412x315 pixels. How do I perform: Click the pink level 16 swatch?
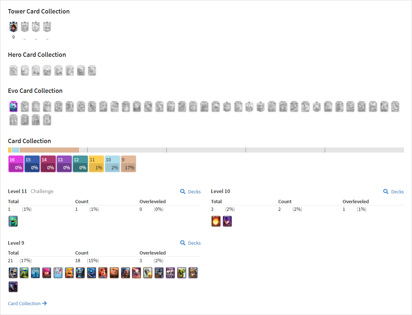tap(16, 164)
